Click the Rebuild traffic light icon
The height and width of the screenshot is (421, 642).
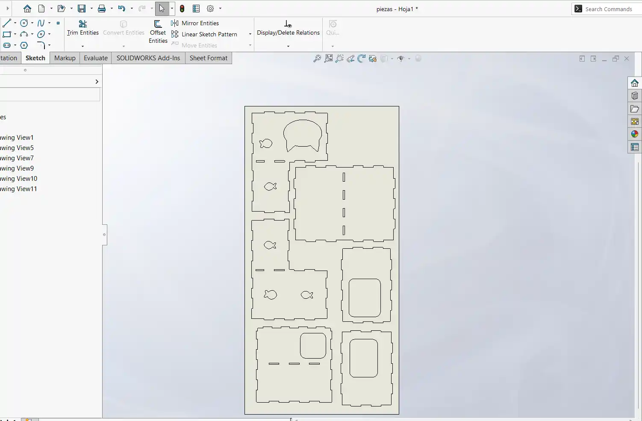[182, 9]
